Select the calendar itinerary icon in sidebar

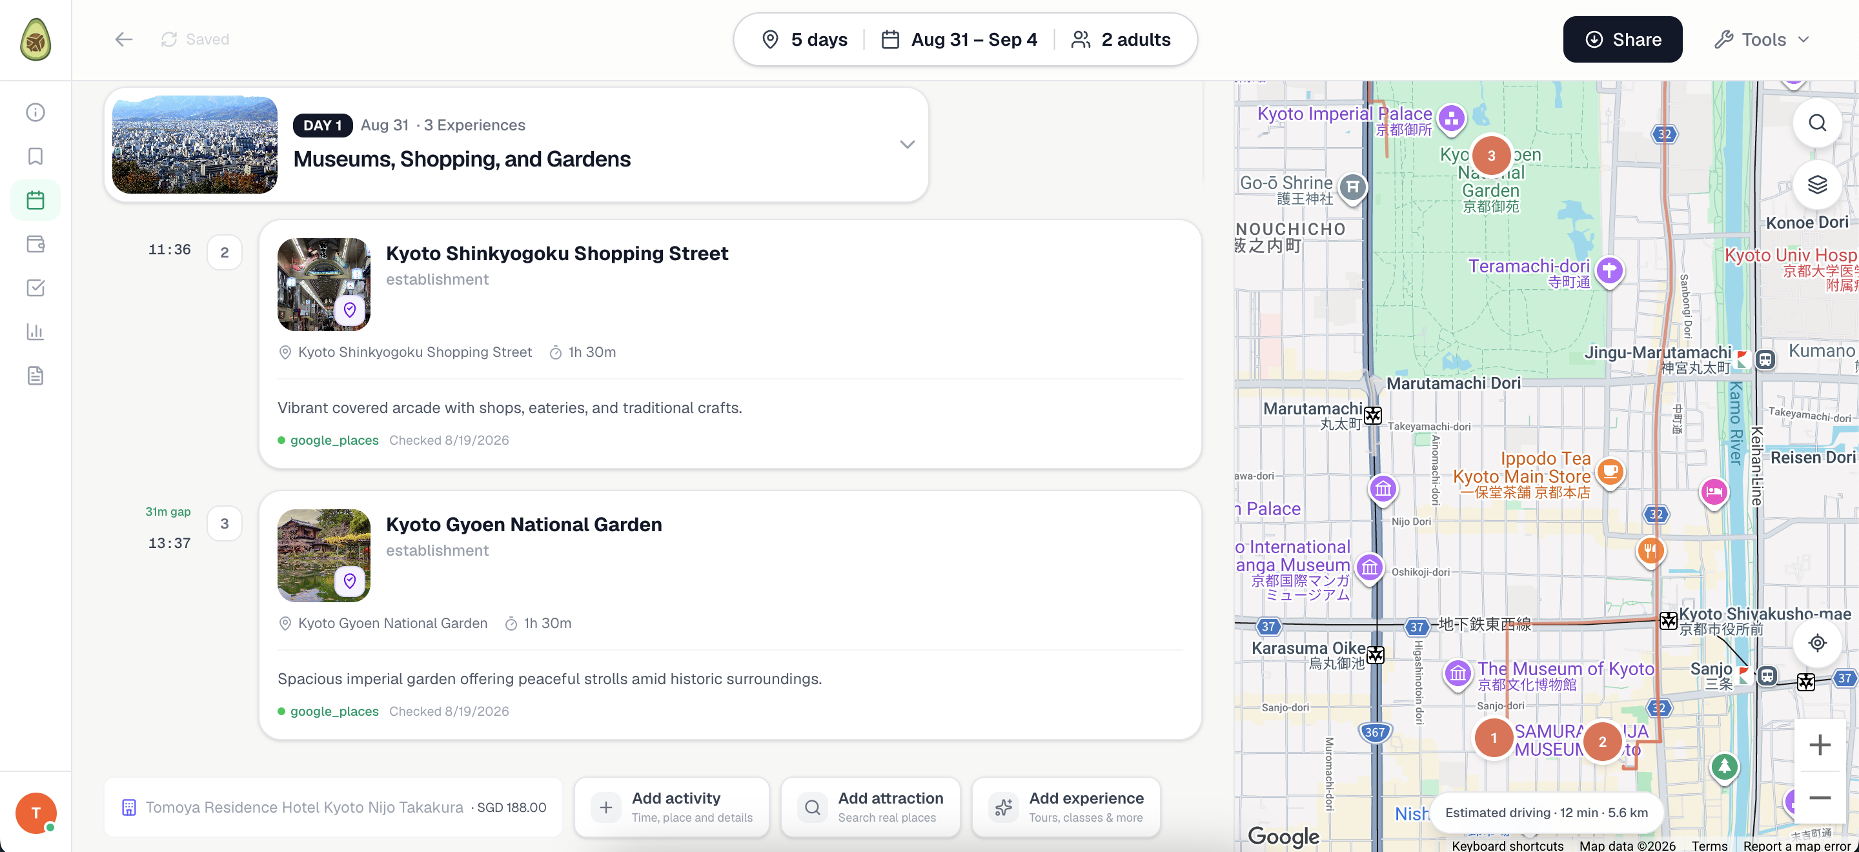pyautogui.click(x=36, y=200)
